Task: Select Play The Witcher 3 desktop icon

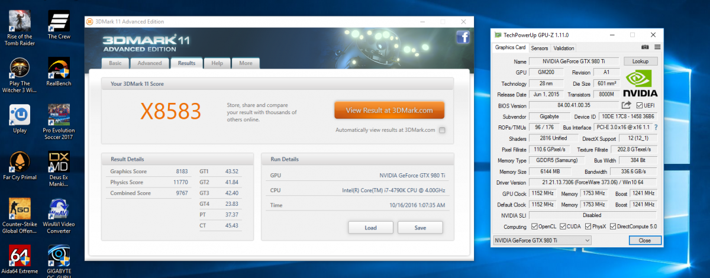Action: [x=20, y=76]
